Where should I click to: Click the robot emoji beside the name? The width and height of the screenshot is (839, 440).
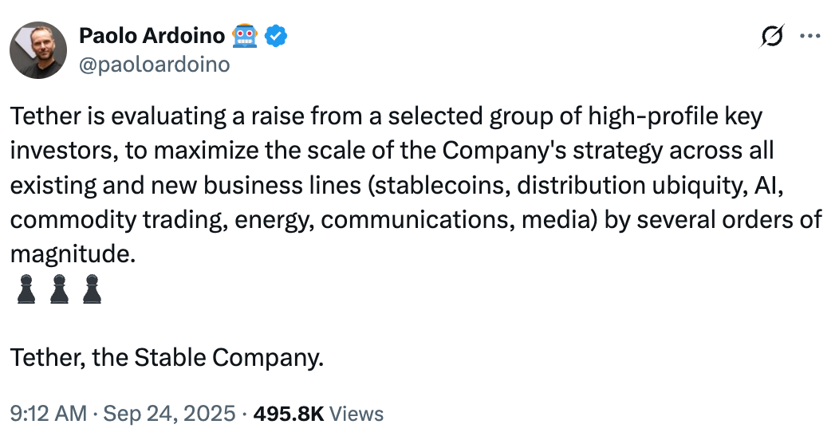(245, 36)
